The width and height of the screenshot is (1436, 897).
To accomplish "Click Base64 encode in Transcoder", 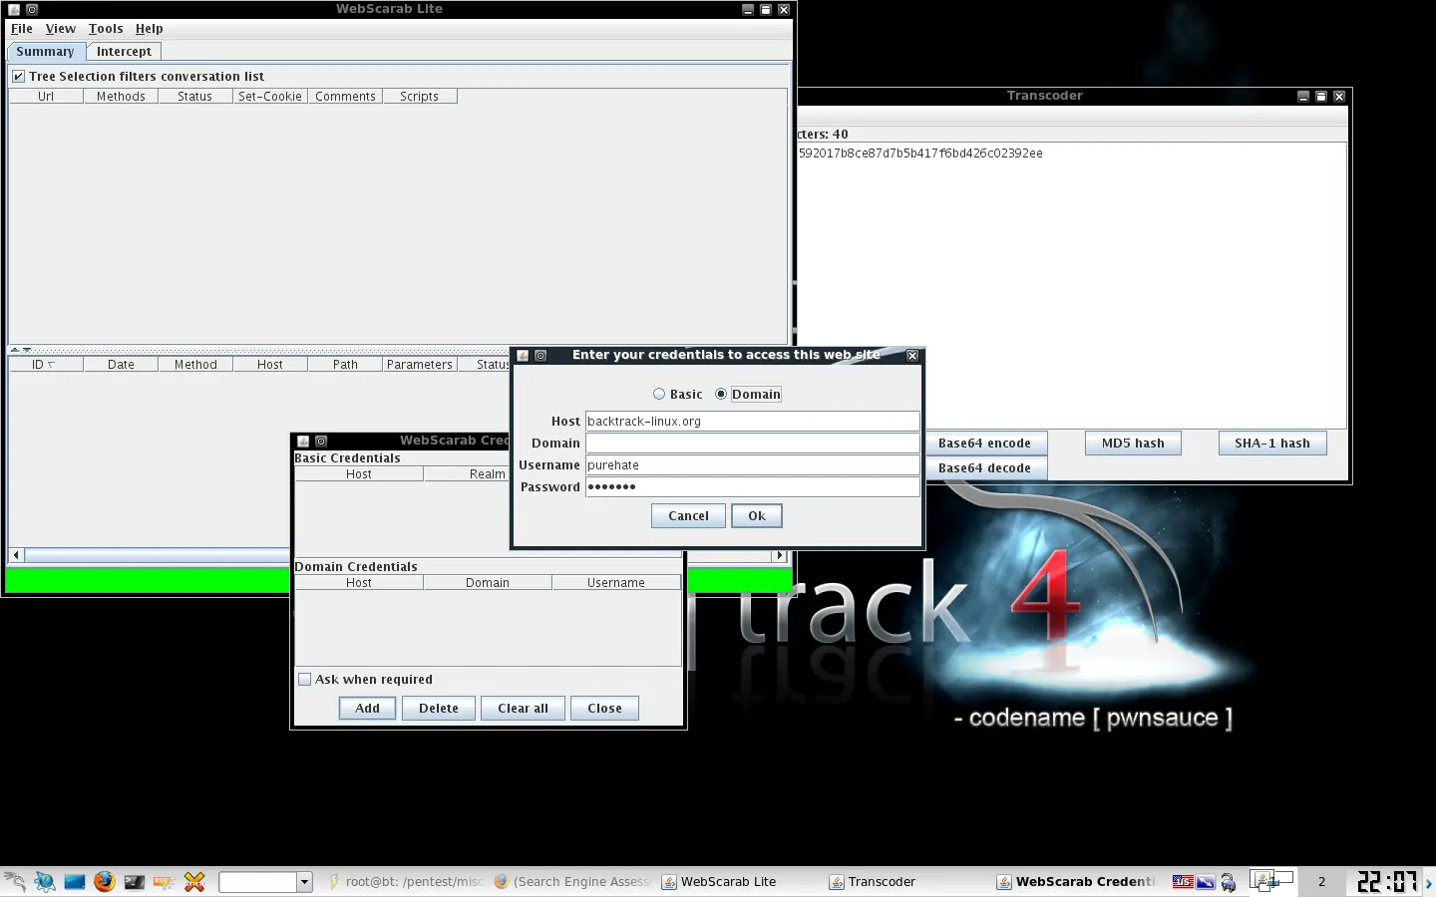I will (984, 444).
